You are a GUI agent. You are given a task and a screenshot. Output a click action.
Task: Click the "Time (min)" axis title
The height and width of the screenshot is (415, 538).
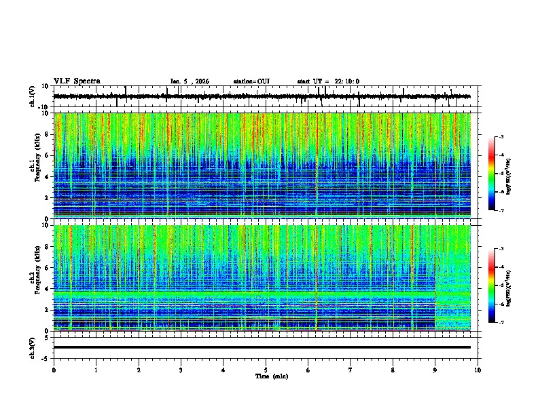(272, 376)
